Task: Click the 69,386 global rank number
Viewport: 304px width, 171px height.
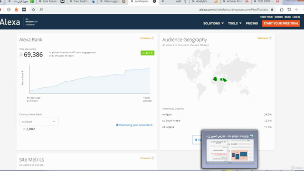Action: pos(33,55)
